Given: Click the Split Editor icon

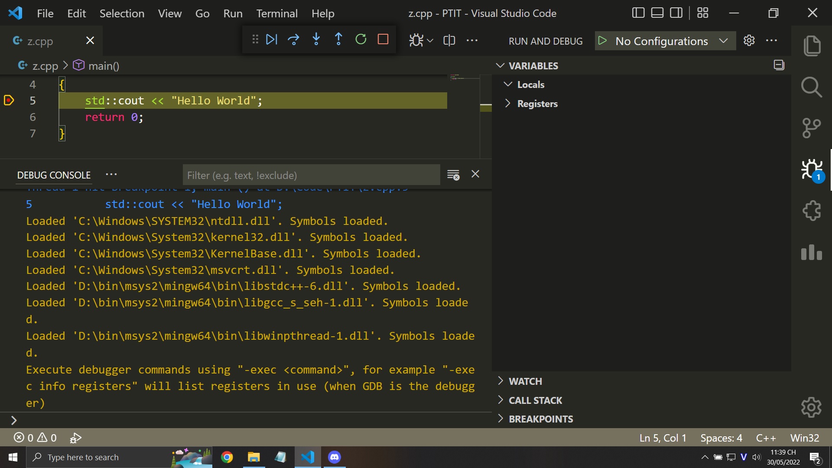Looking at the screenshot, I should 449,41.
